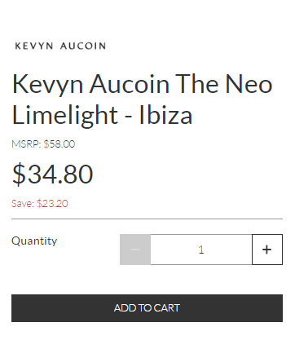295x349 pixels.
Task: Click the horizontal divider below Save text
Action: coord(147,219)
